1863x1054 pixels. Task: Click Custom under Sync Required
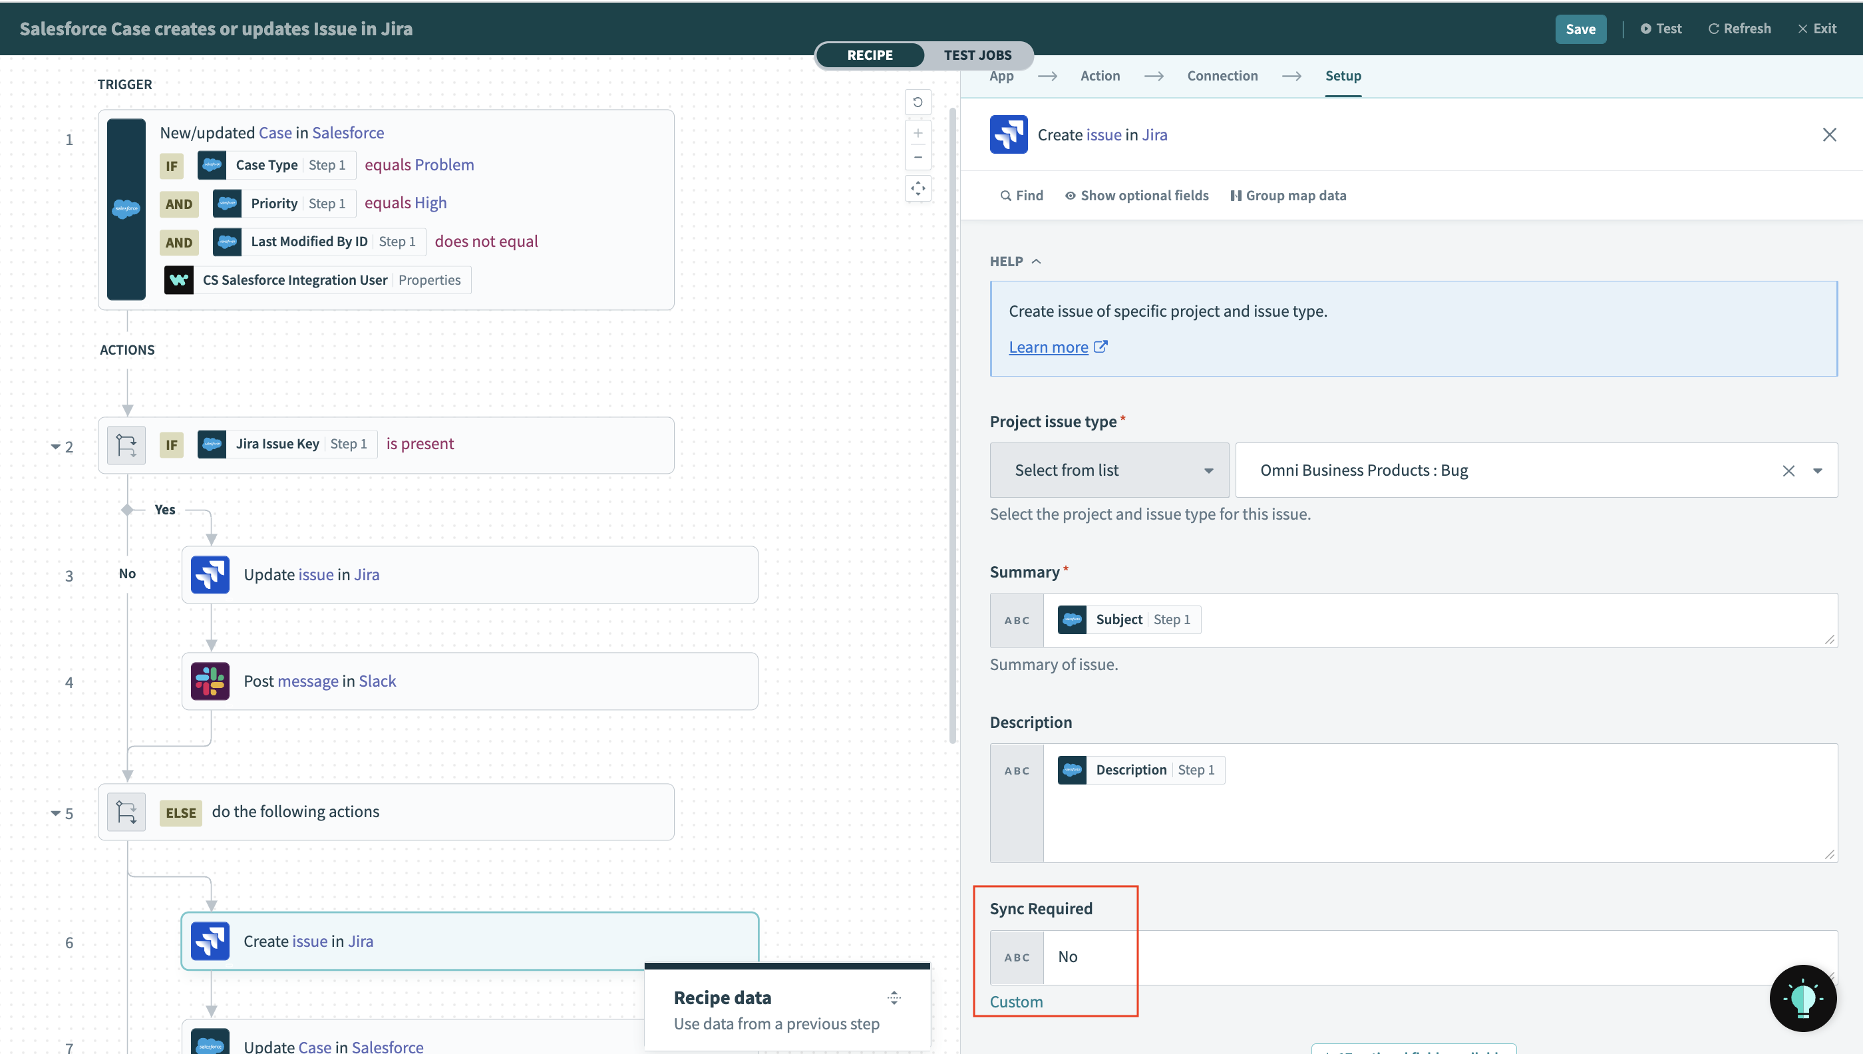(1016, 1001)
